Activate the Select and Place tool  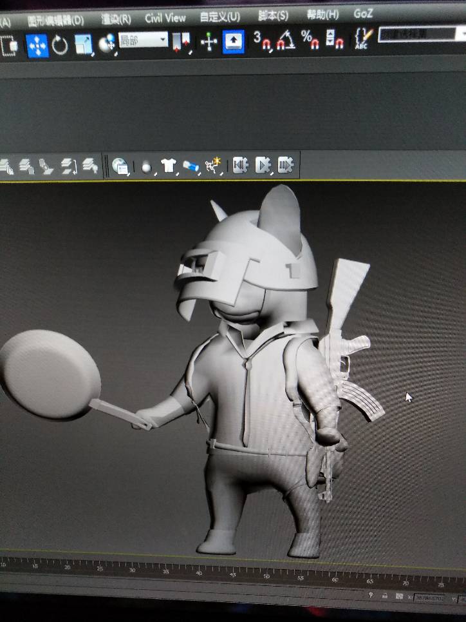click(x=107, y=43)
